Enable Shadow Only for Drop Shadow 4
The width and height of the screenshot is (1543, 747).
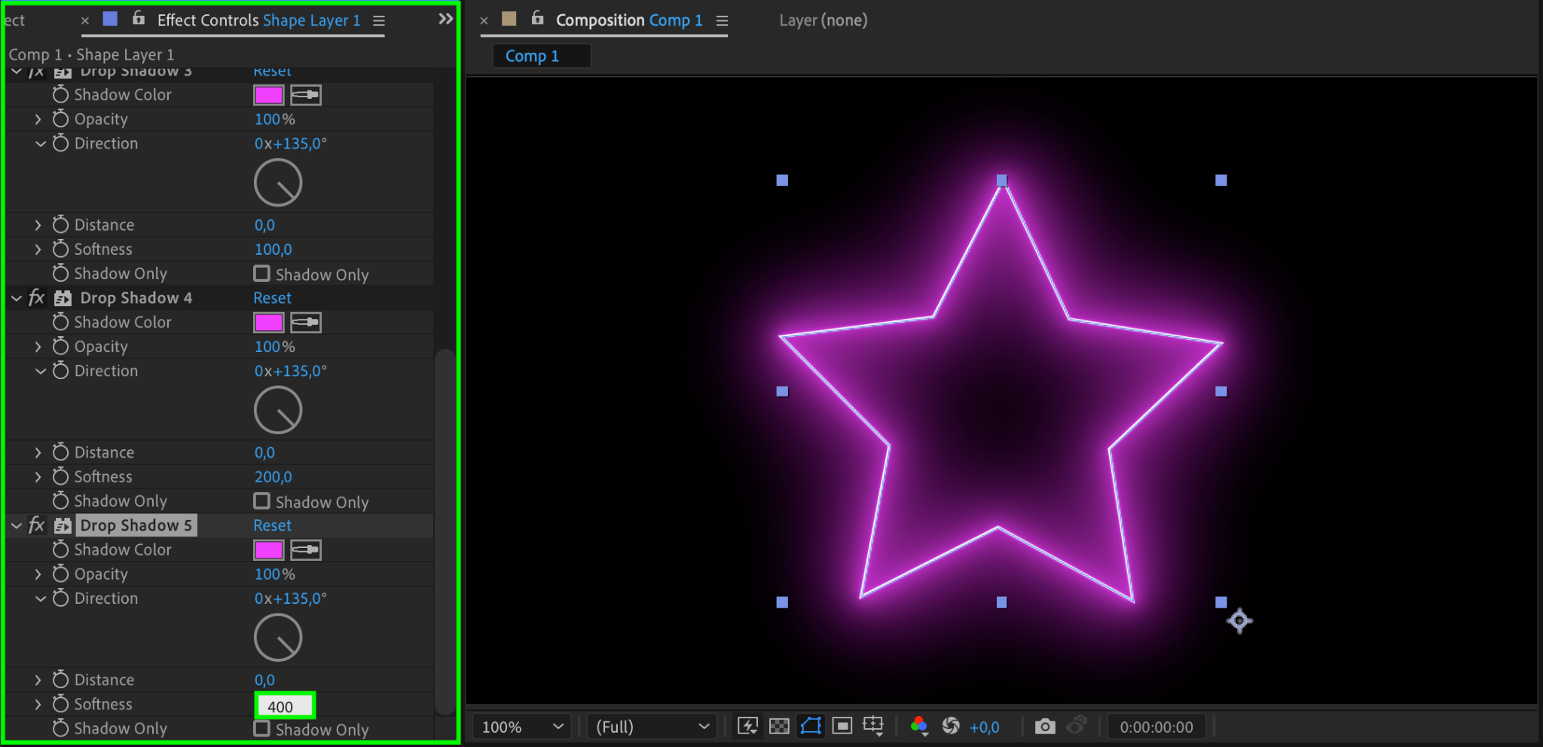261,501
